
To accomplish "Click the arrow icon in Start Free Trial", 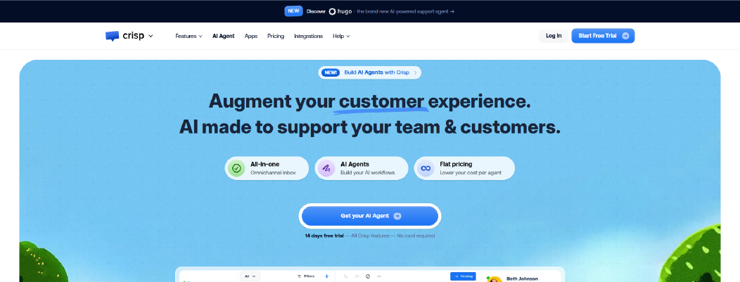I will pos(625,36).
